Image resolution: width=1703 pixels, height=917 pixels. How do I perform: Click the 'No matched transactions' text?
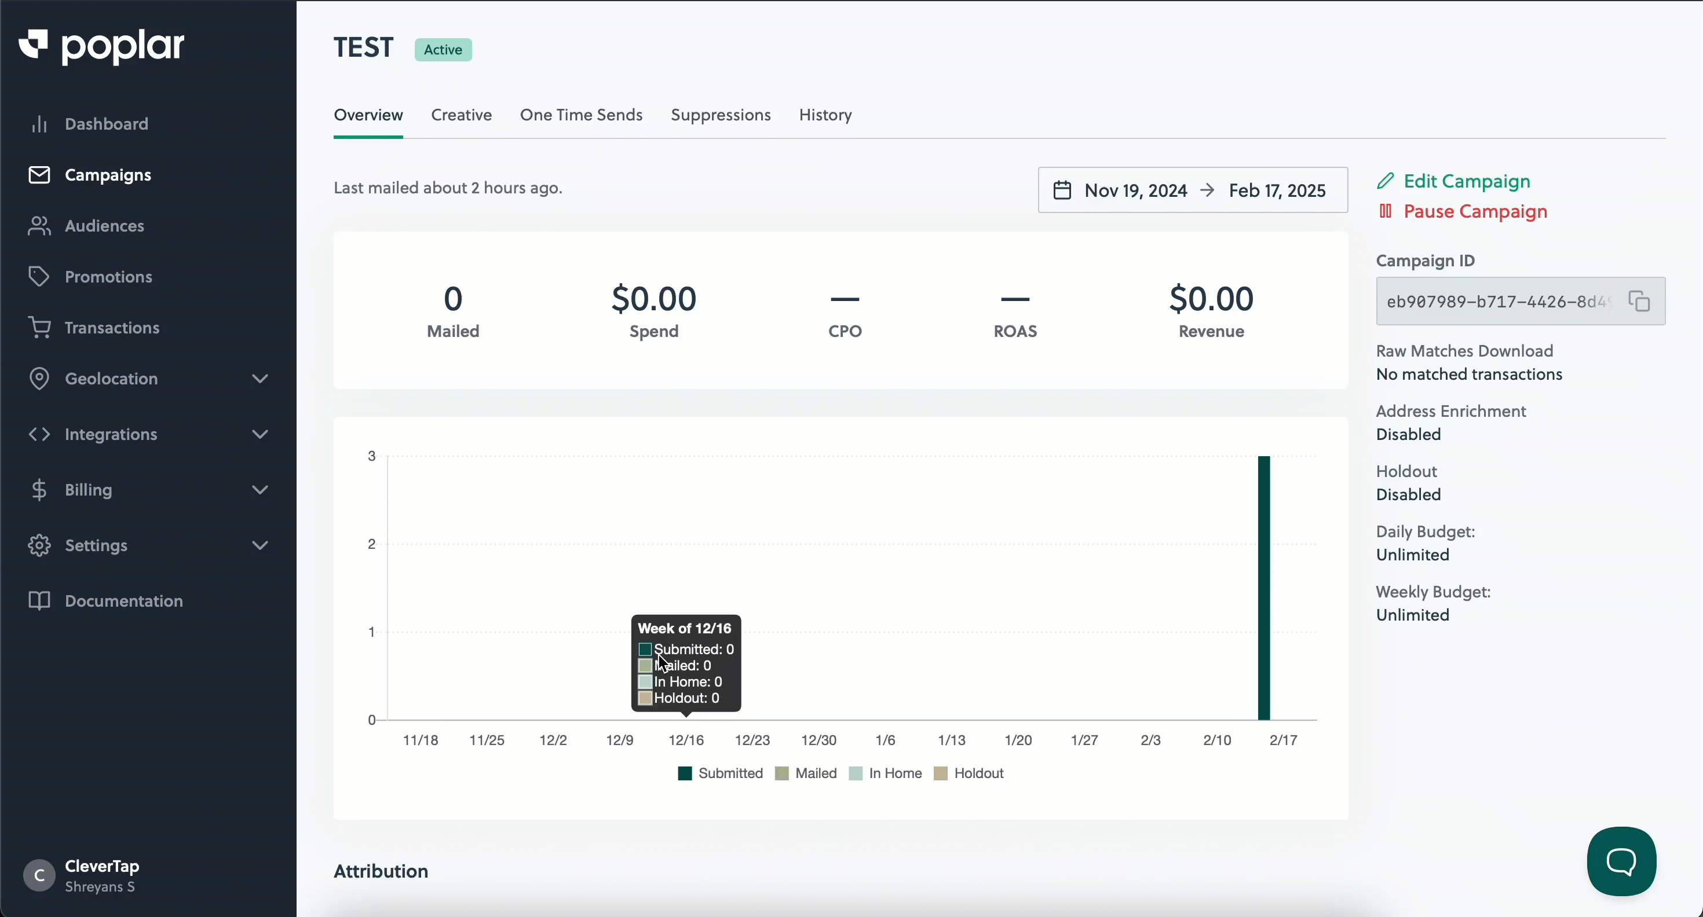tap(1469, 374)
